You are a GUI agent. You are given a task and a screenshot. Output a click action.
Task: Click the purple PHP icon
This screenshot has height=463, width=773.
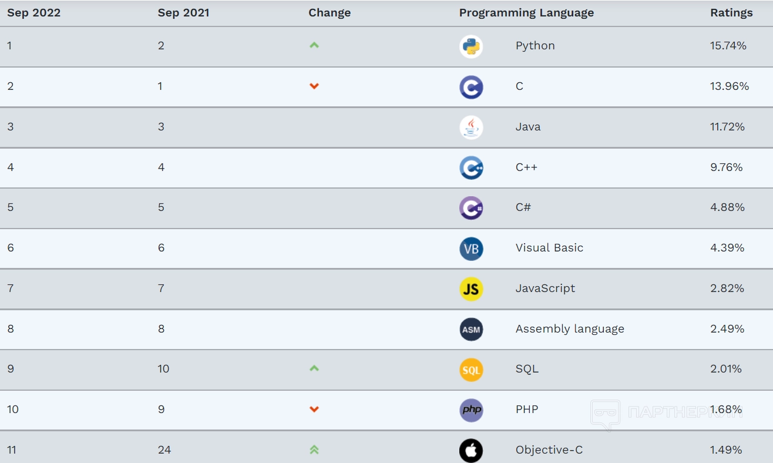[x=471, y=410]
